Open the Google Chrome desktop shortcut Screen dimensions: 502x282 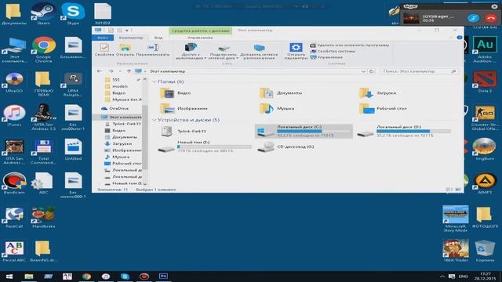coord(43,49)
